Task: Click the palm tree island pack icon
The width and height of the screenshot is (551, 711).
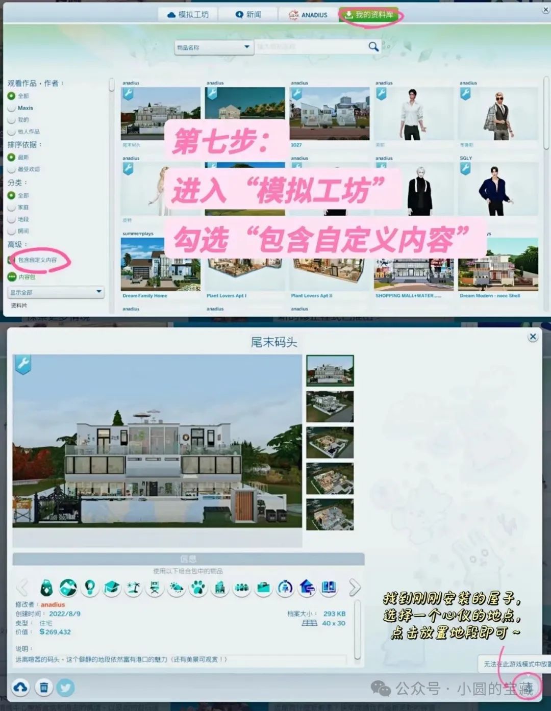Action: (133, 588)
